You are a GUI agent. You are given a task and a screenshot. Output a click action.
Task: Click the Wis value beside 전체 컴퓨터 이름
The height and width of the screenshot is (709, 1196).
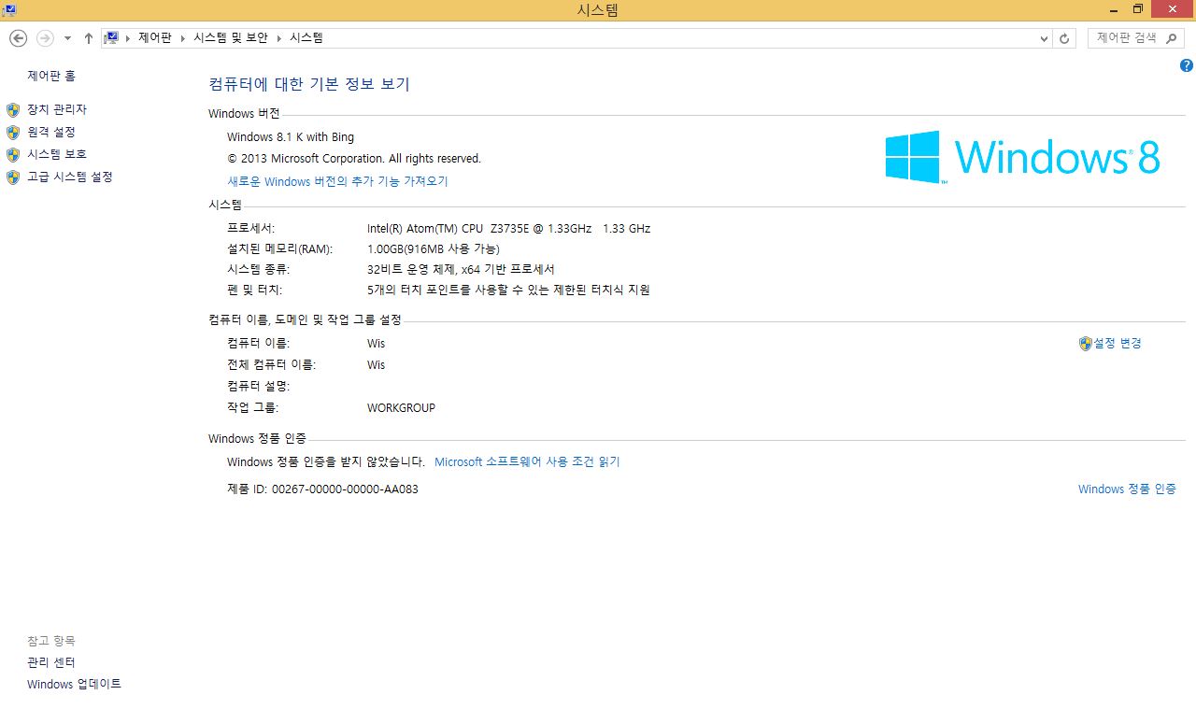[376, 364]
